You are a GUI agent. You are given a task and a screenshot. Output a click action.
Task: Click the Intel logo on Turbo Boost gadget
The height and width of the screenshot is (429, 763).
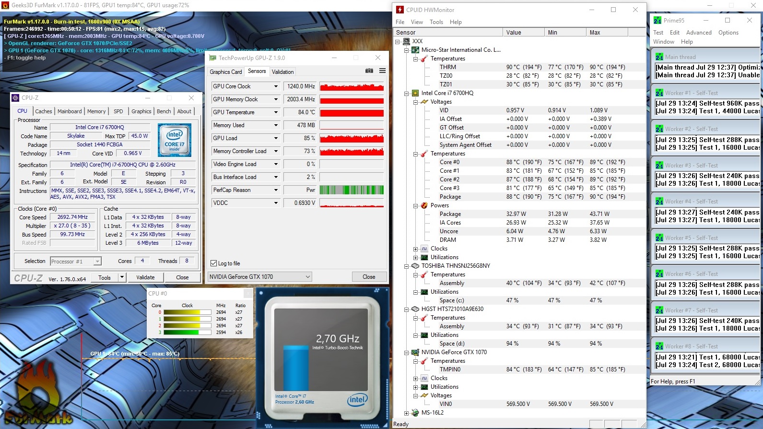click(x=357, y=399)
